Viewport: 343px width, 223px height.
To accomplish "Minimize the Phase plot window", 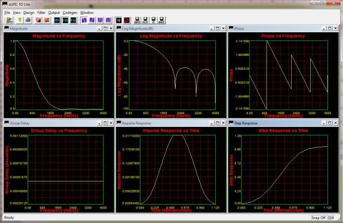I will [324, 28].
